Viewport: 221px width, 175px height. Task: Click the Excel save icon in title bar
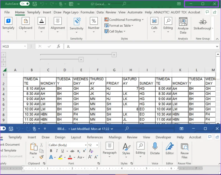pyautogui.click(x=35, y=4)
